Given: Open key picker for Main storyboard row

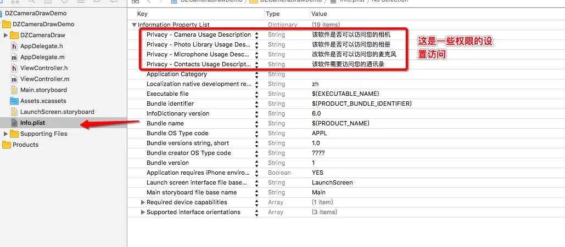Looking at the screenshot, I should tap(256, 193).
